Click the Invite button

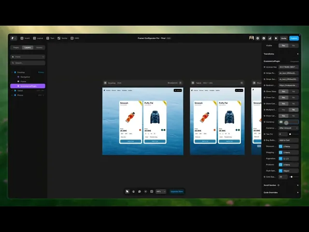[x=284, y=38]
